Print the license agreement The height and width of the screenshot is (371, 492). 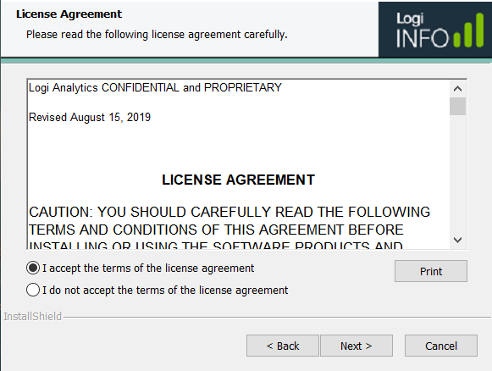click(431, 271)
